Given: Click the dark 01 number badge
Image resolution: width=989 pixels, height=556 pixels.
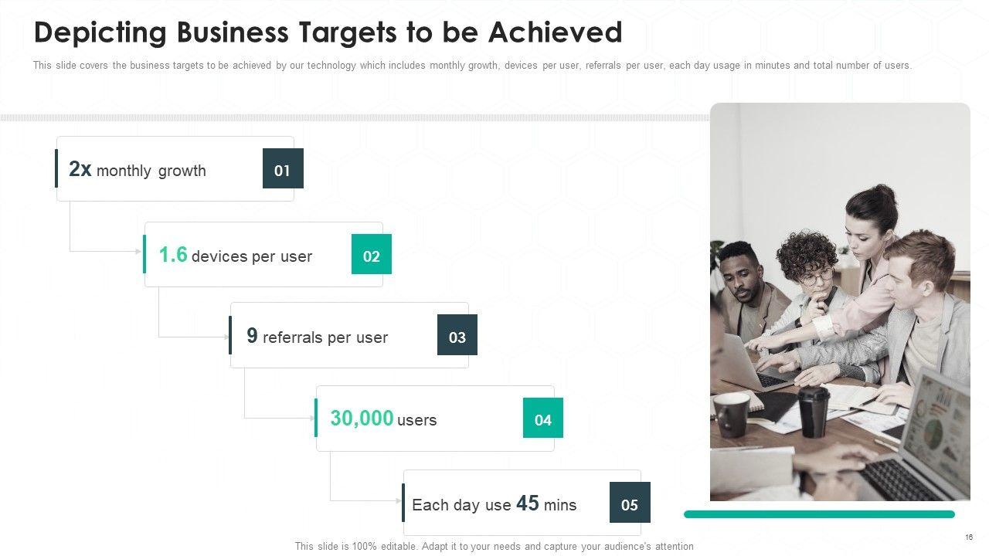Looking at the screenshot, I should pyautogui.click(x=283, y=169).
